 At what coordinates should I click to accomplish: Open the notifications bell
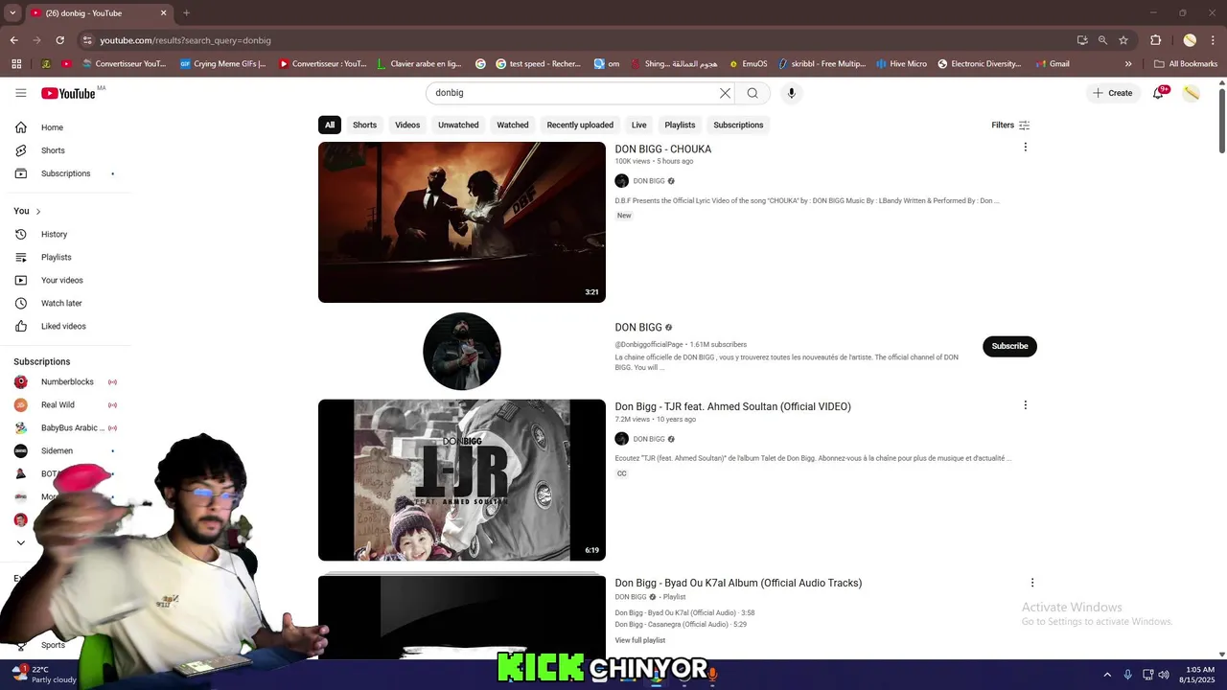point(1158,93)
